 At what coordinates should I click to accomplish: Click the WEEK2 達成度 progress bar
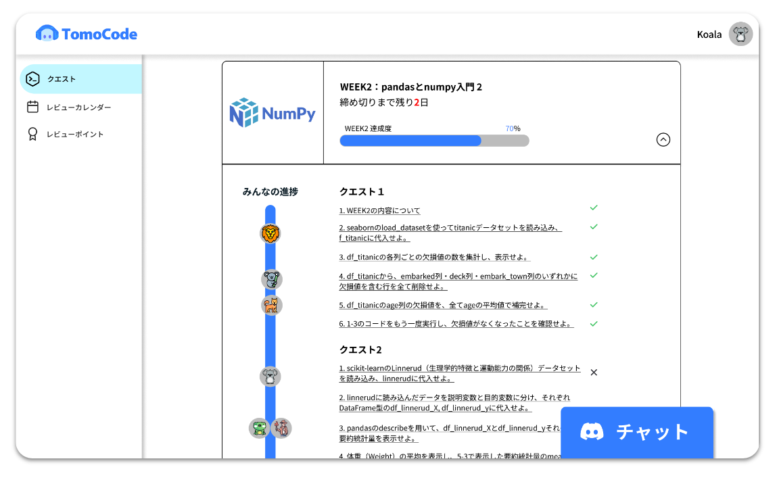click(x=434, y=141)
